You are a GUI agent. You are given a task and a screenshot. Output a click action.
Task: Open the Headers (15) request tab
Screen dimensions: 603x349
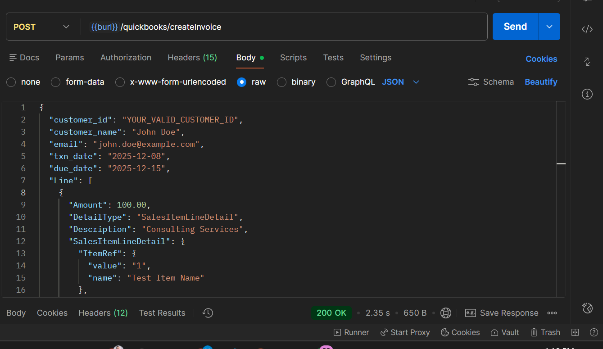tap(192, 58)
